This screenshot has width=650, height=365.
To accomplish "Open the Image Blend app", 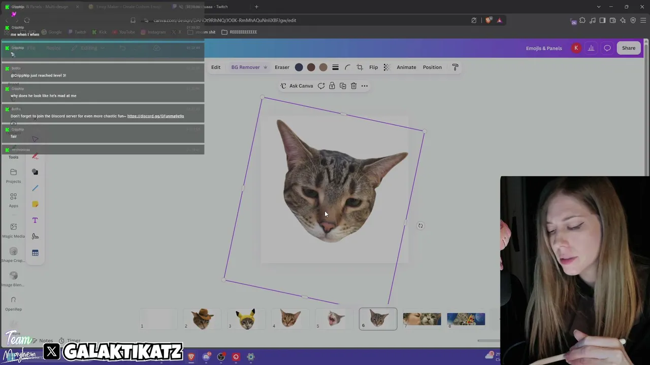I will tap(13, 279).
